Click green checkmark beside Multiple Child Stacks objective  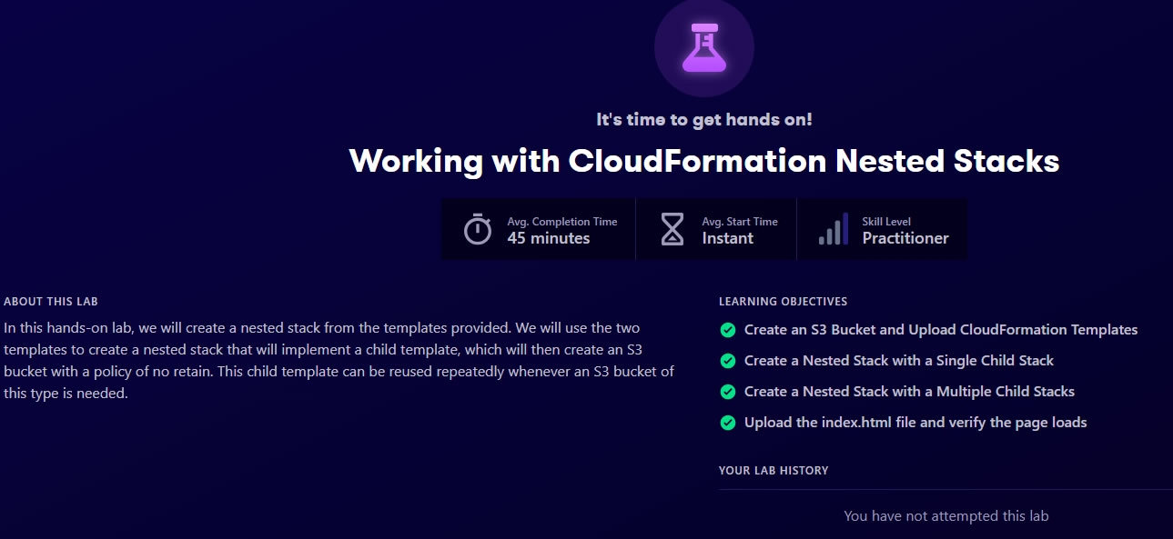click(728, 392)
